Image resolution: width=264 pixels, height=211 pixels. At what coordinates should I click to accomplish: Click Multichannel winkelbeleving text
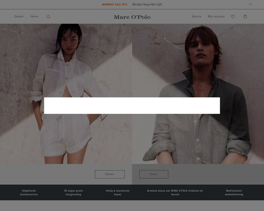pyautogui.click(x=234, y=192)
